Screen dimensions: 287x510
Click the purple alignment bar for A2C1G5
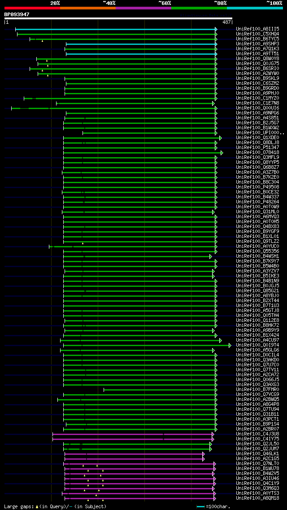[x=134, y=459]
